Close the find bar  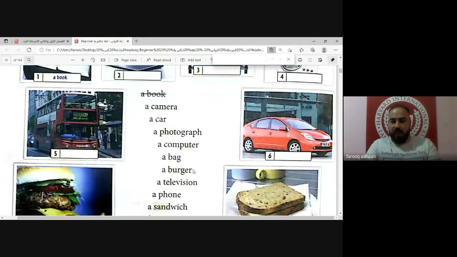click(288, 59)
